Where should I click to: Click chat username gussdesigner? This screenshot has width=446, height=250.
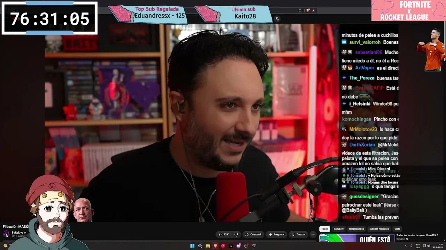[x=364, y=197]
